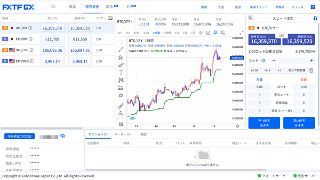Viewport: 320px width, 180px height.
Task: Click the 入金 link
Action: [x=221, y=7]
